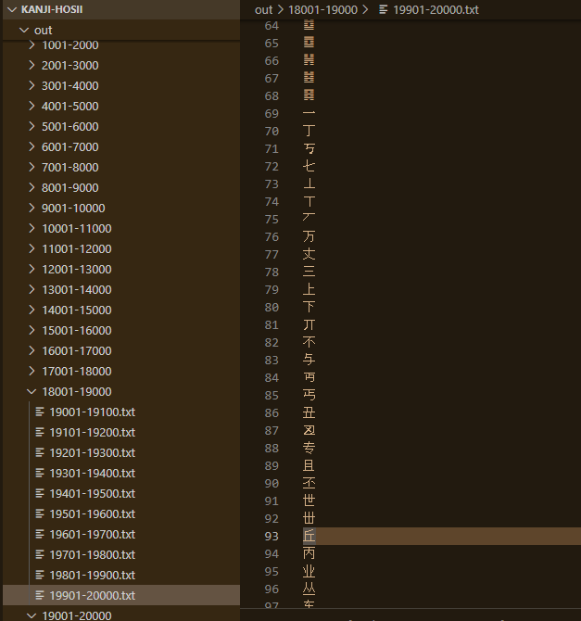Place cursor on the character 世 on line 91
Screen dimensions: 581x621
[309, 501]
